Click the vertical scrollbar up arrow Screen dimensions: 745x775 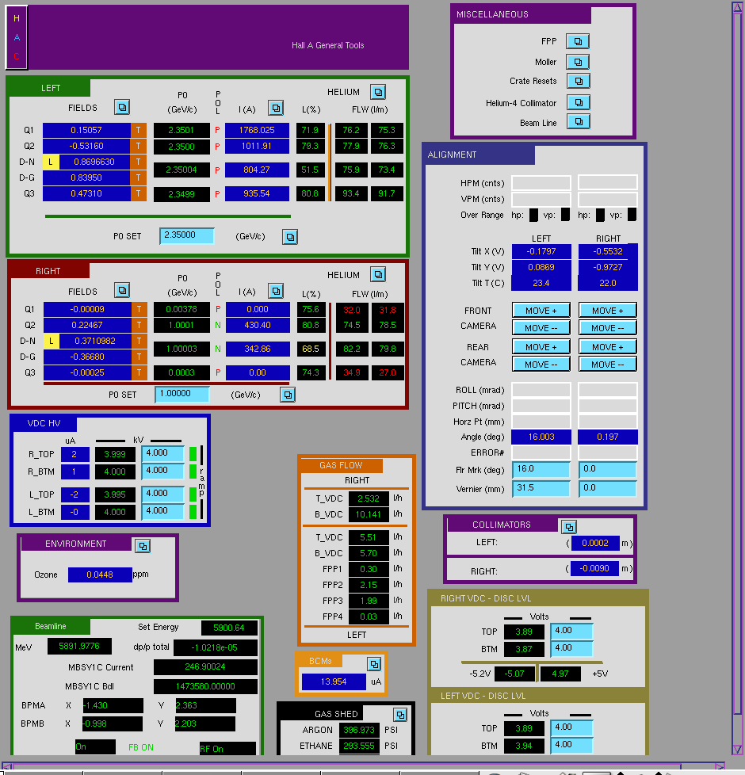point(737,7)
